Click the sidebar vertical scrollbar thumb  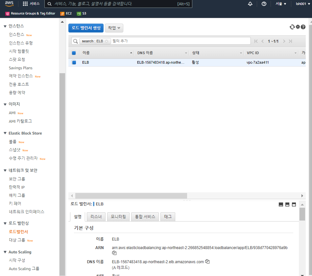click(62, 174)
